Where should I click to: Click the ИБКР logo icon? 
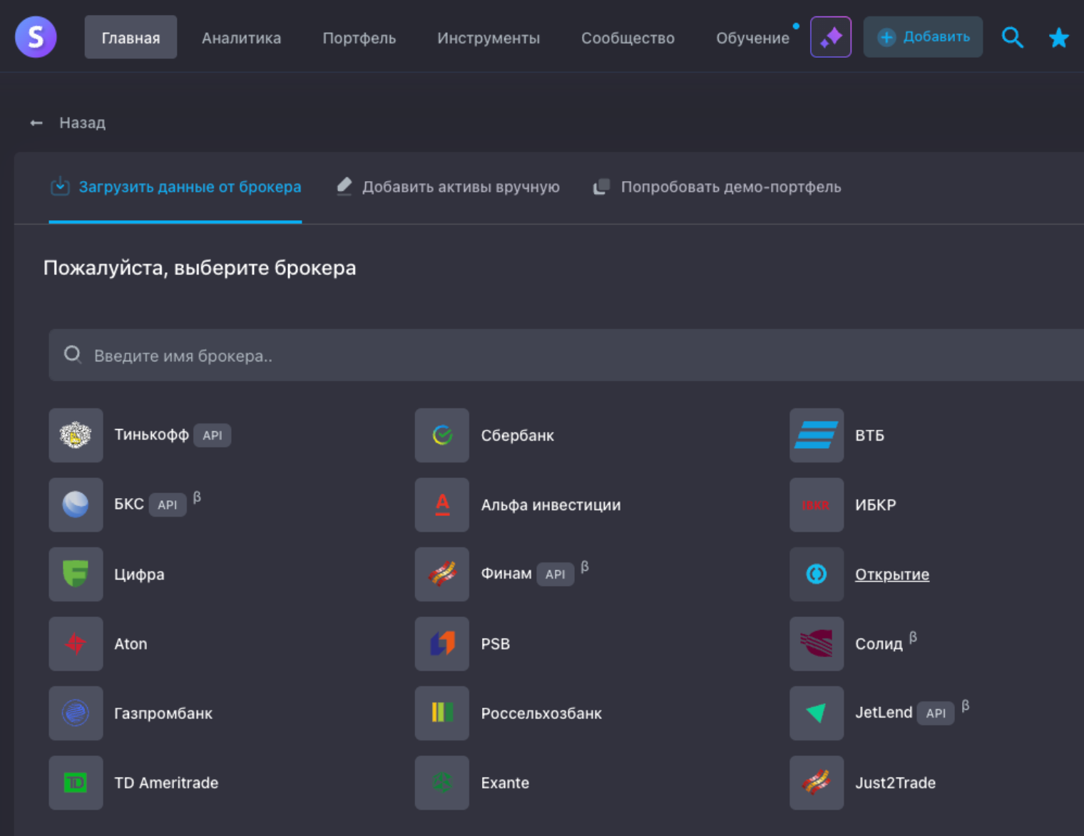pos(817,505)
